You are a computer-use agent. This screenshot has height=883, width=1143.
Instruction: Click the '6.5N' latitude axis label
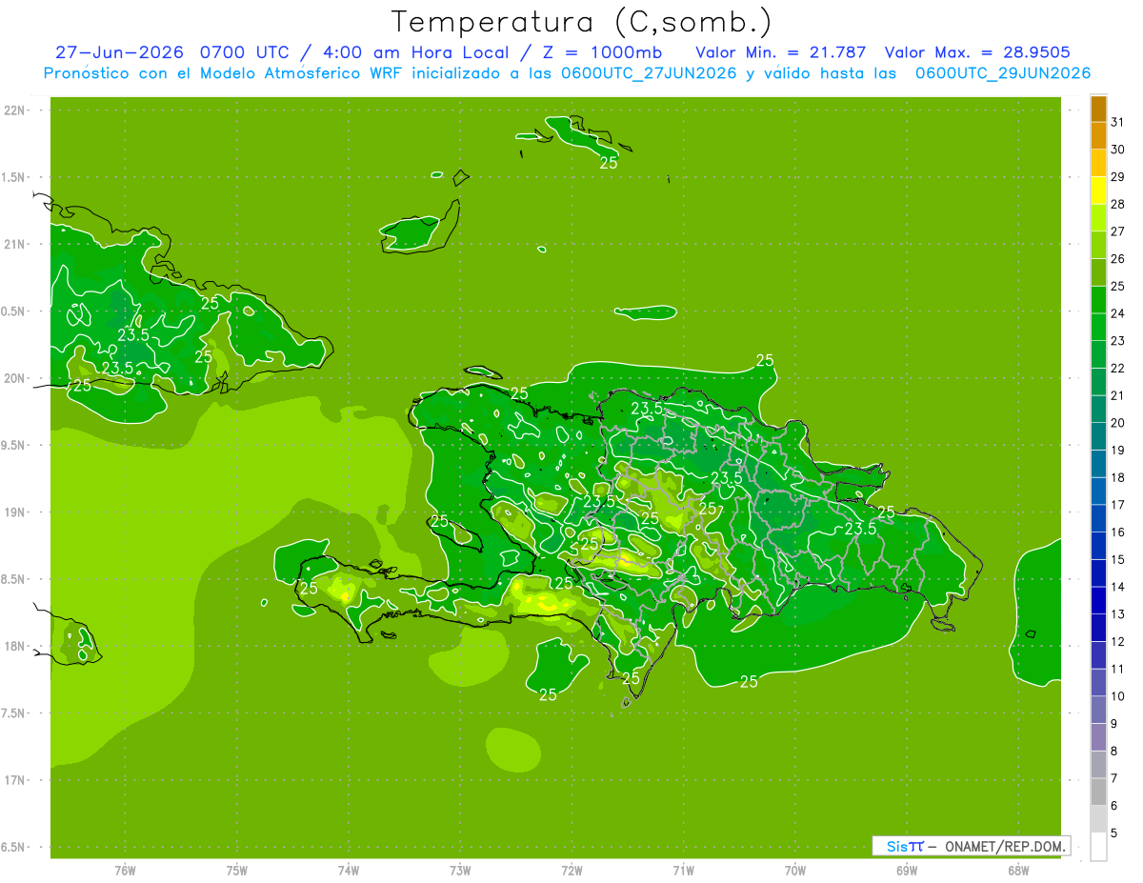coord(13,847)
